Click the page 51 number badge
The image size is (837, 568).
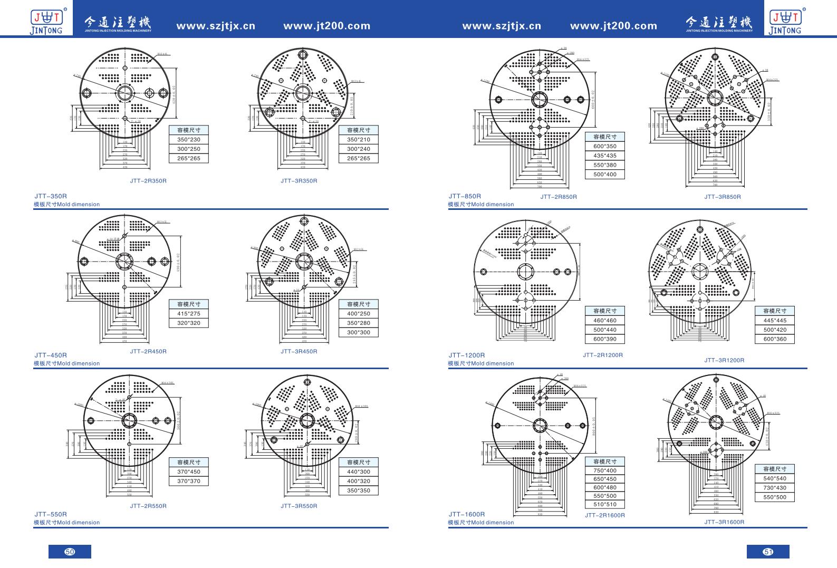768,552
